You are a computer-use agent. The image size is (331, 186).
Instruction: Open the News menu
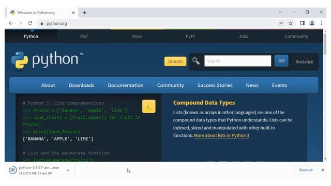tap(252, 85)
